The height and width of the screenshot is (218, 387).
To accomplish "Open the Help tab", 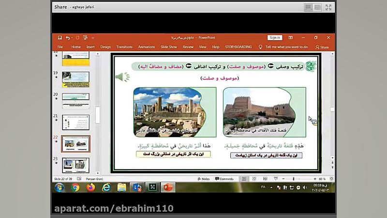I will 216,47.
